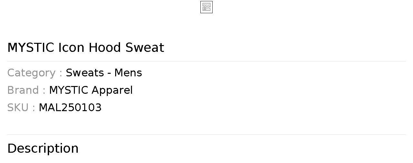413x163 pixels.
Task: Open the MYSTIC Apparel brand link
Action: (91, 90)
